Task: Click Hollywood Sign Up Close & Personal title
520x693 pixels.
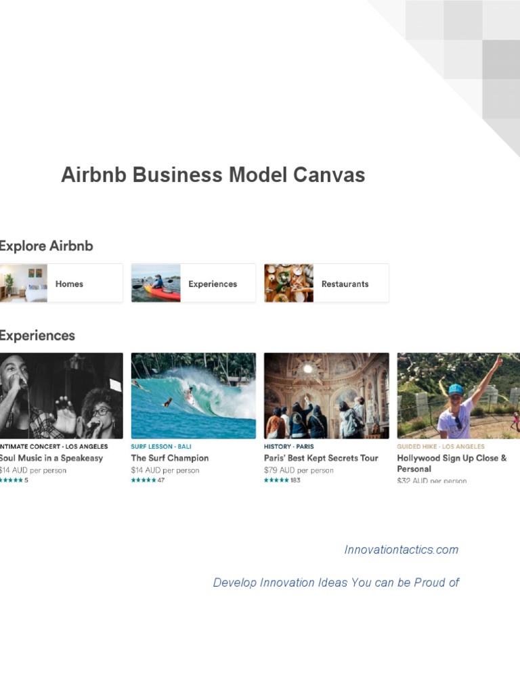Action: click(x=452, y=463)
